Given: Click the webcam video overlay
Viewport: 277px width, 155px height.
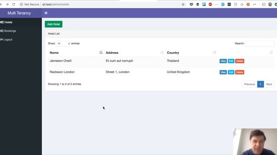Looking at the screenshot, I should [255, 142].
